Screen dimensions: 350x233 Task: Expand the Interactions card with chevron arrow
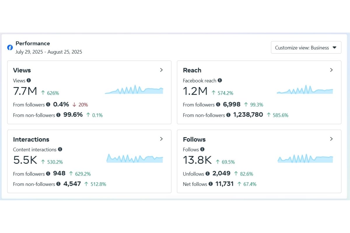(161, 139)
